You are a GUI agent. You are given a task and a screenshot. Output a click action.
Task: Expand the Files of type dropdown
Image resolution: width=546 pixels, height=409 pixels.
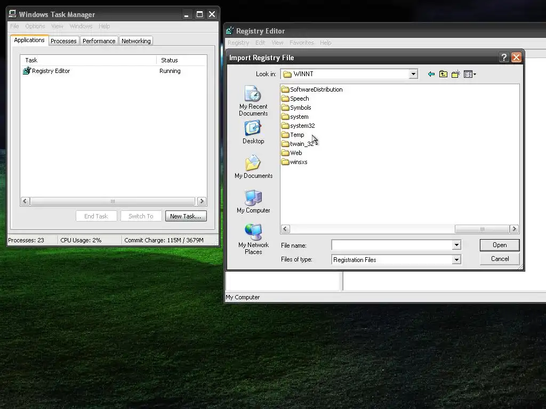tap(456, 259)
